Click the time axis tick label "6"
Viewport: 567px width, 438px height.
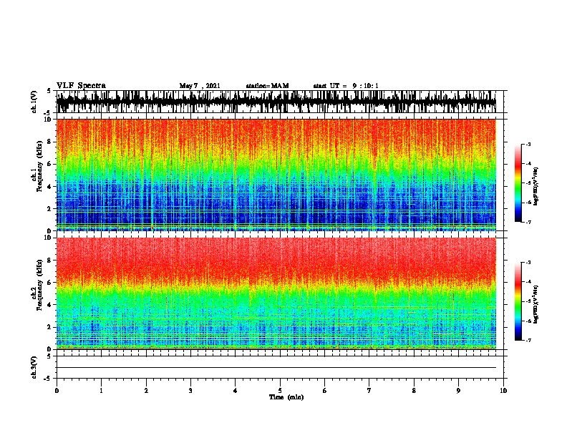coord(325,391)
